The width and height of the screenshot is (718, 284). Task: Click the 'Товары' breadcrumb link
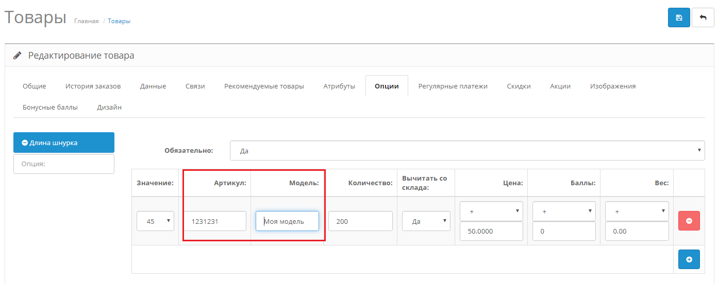pyautogui.click(x=119, y=21)
